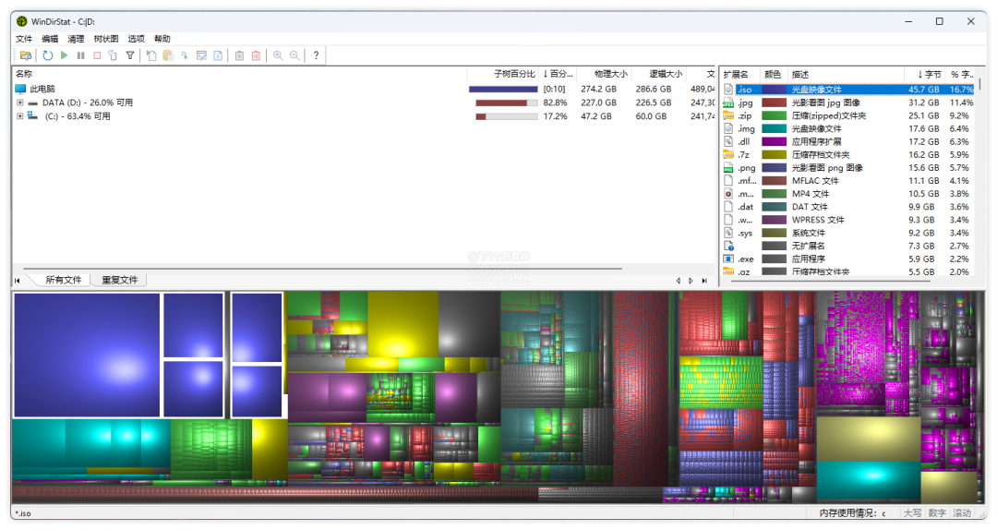Select the 无扩展名 row

pyautogui.click(x=848, y=246)
